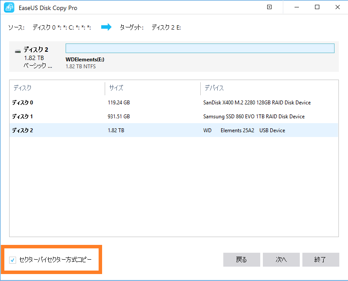348x281 pixels.
Task: Click the 終了 button
Action: coord(321,259)
